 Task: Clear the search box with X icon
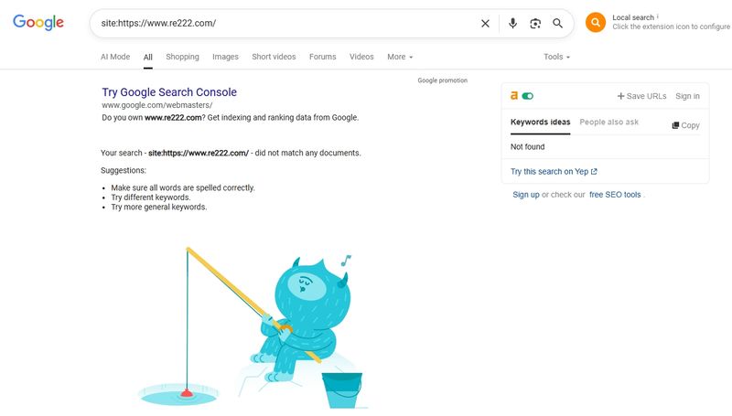(x=485, y=24)
